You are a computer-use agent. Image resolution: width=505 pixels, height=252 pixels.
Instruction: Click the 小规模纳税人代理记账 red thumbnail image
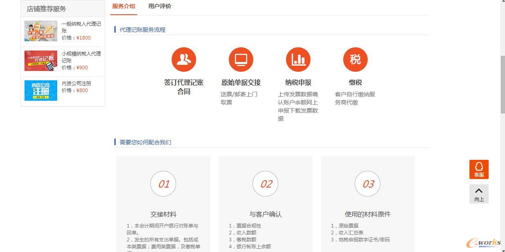40,60
